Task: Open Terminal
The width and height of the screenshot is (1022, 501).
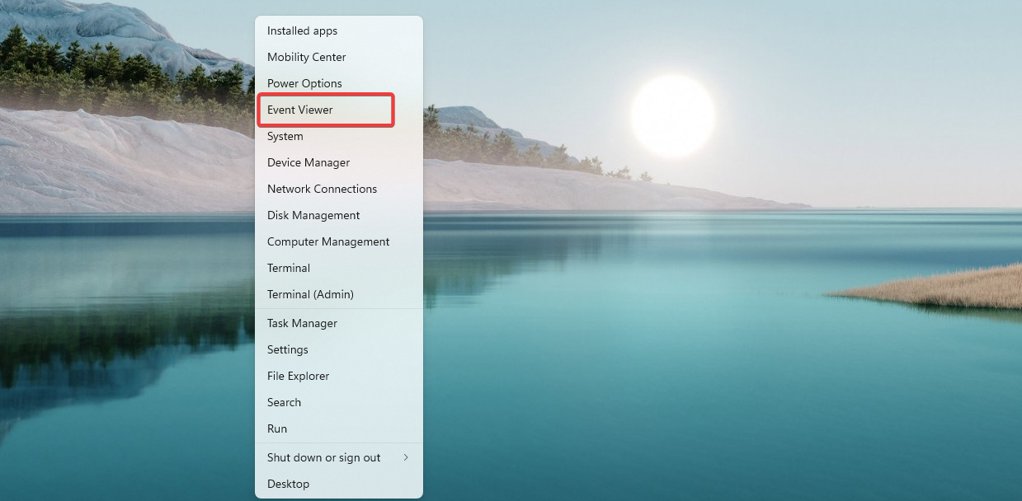Action: [288, 268]
